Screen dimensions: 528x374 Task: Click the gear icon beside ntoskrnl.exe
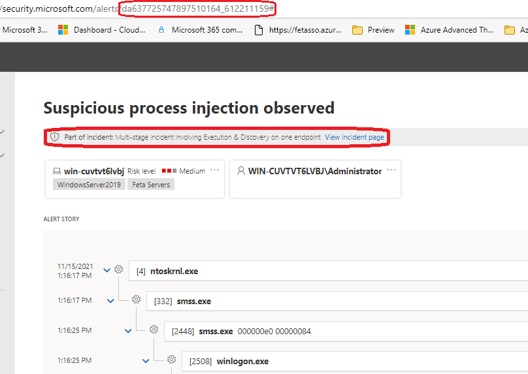click(118, 269)
